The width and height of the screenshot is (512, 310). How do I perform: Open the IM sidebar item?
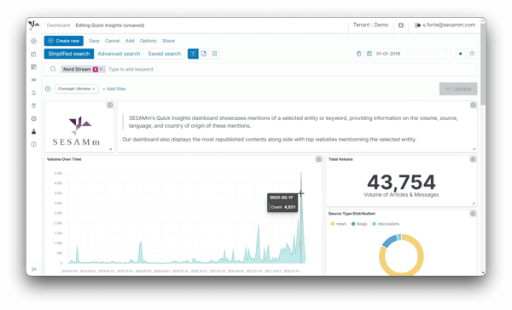point(33,80)
